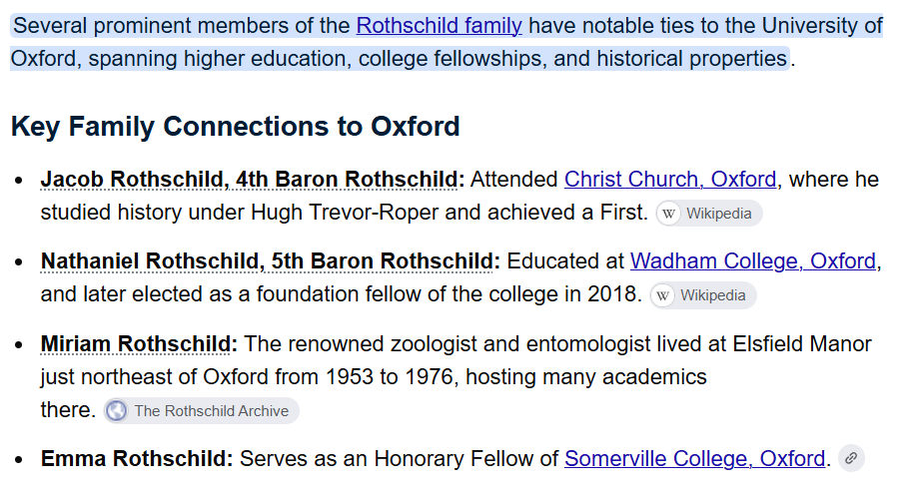Open the Rothschild family link
This screenshot has width=906, height=495.
pyautogui.click(x=440, y=26)
